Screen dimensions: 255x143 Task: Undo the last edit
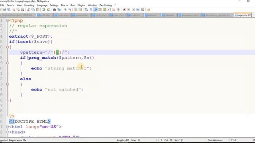point(43,10)
